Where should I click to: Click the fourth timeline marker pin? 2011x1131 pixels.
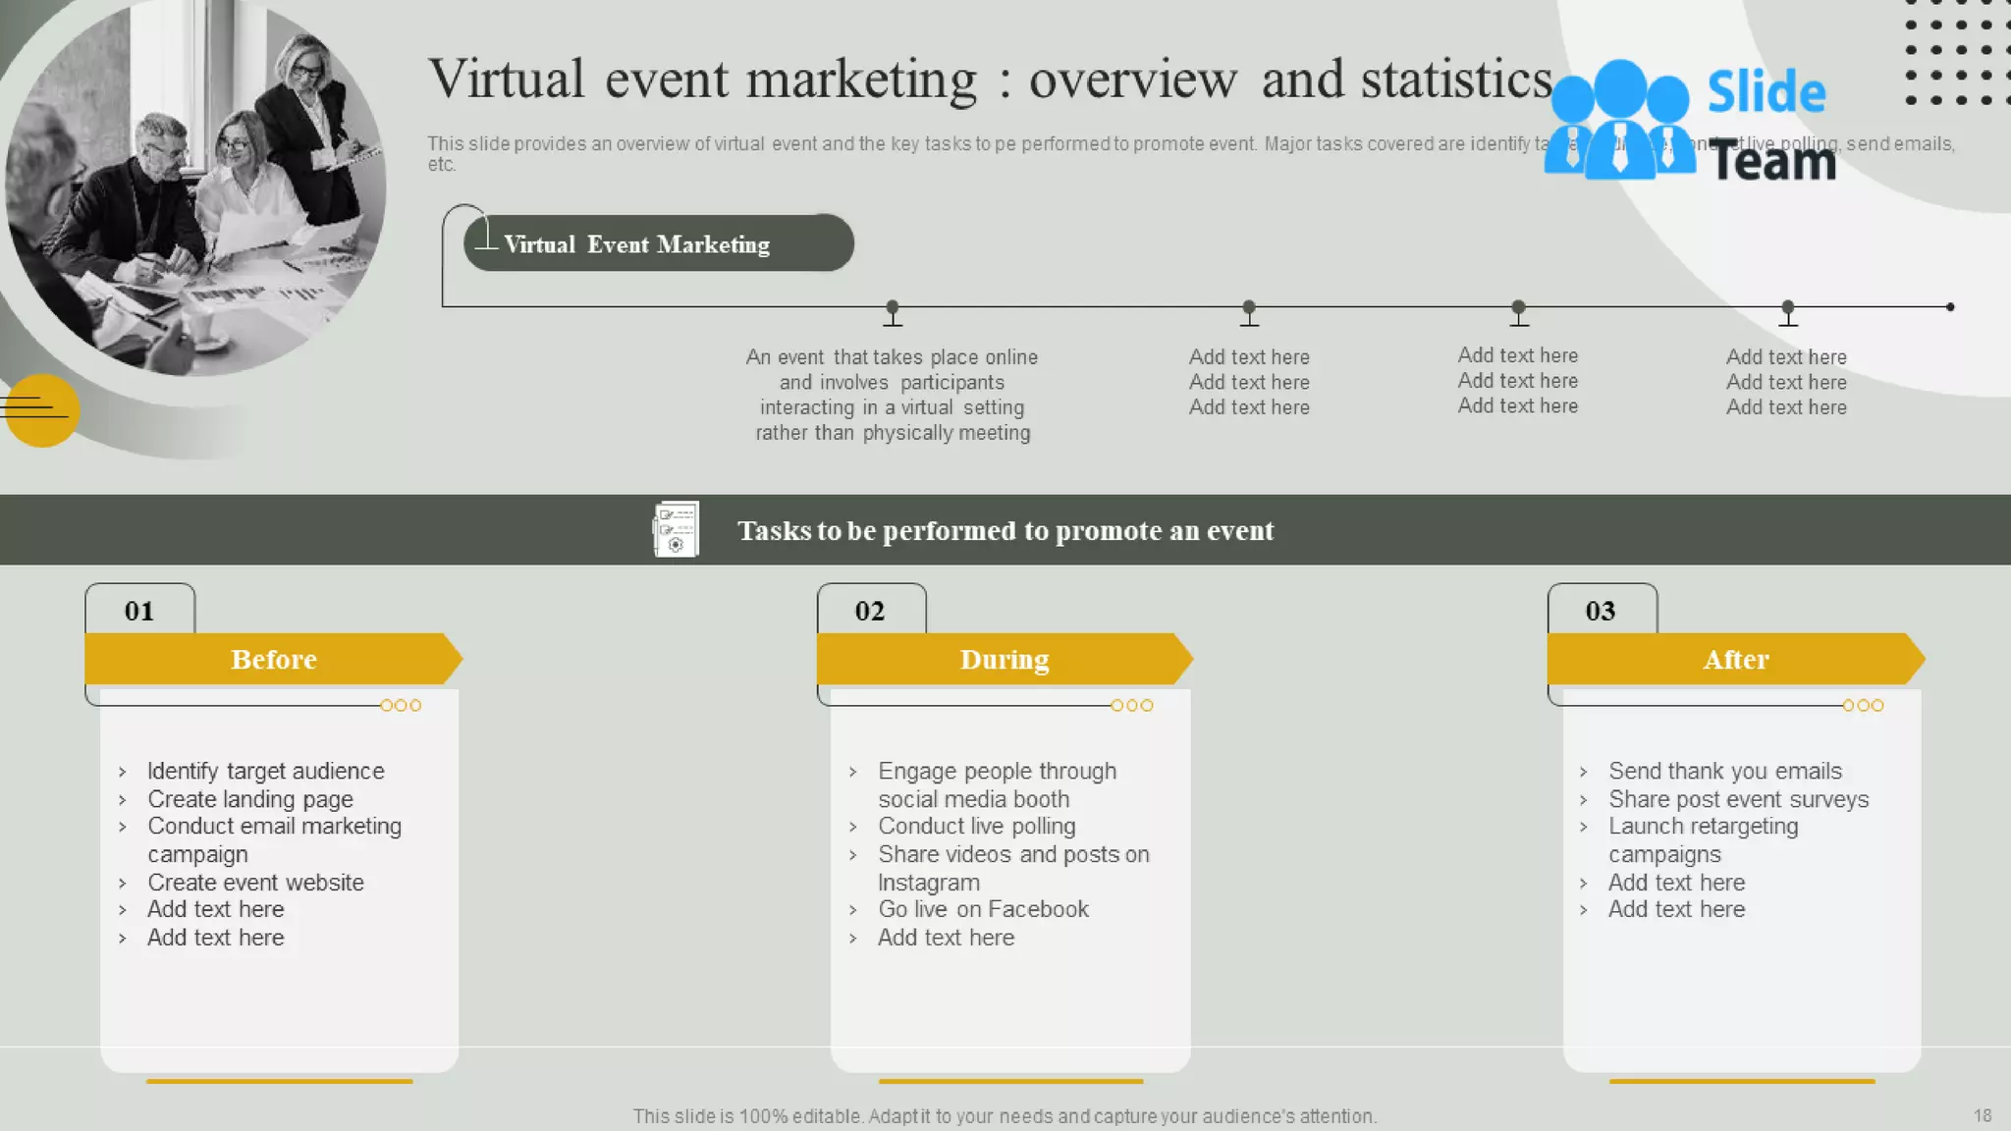1788,313
